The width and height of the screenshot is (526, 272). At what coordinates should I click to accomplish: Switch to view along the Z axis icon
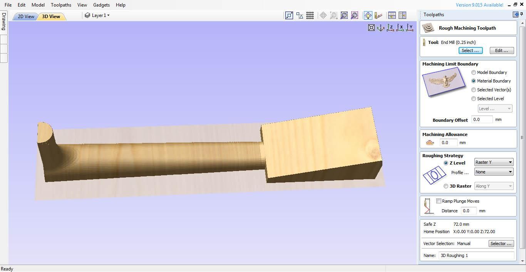[390, 27]
